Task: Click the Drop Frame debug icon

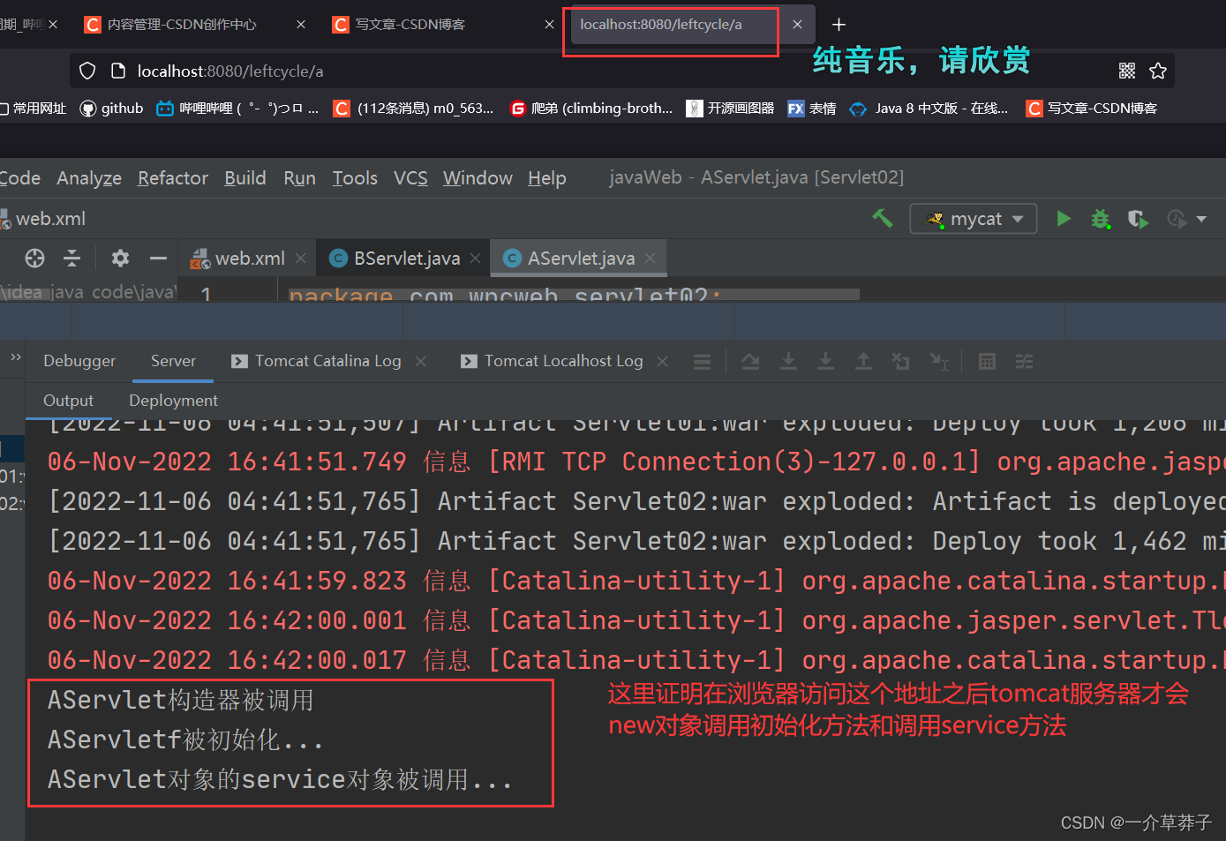Action: 900,362
